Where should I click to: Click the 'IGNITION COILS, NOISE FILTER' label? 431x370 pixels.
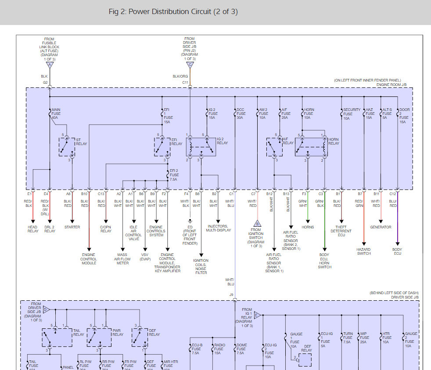coord(201,267)
